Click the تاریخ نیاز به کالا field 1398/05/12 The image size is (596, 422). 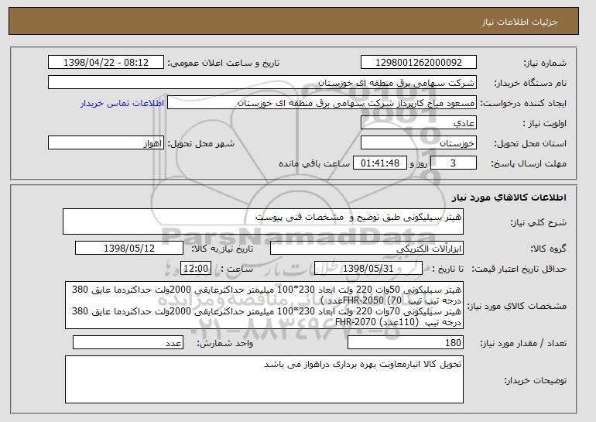[128, 249]
